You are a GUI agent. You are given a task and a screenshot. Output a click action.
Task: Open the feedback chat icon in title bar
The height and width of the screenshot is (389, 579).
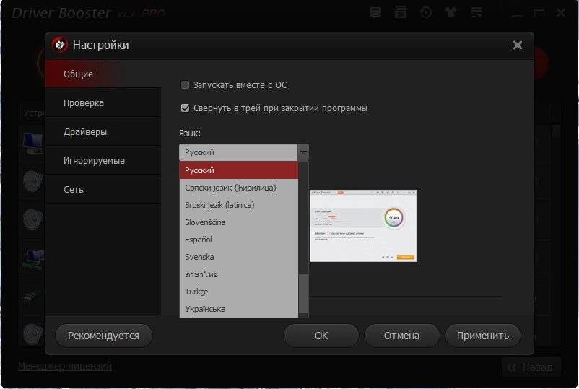(x=375, y=13)
